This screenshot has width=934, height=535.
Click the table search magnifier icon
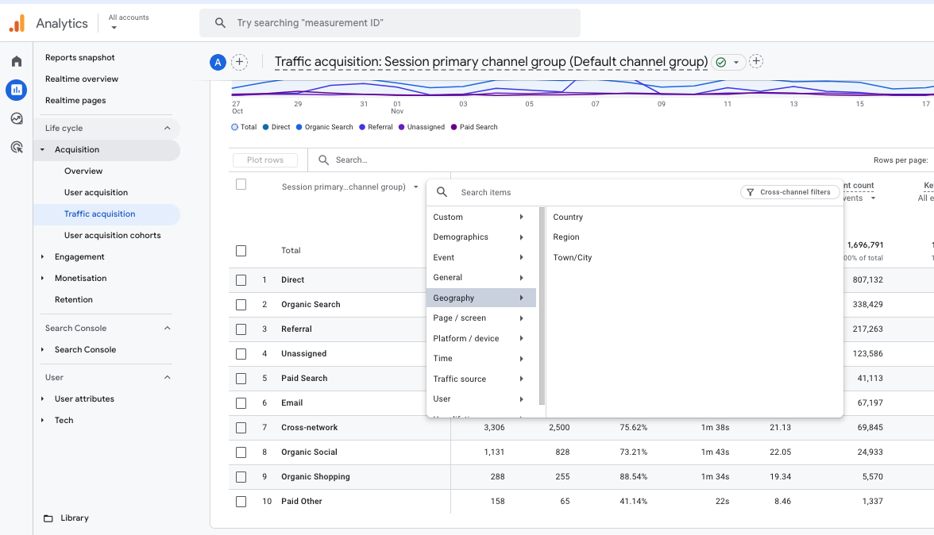[323, 160]
